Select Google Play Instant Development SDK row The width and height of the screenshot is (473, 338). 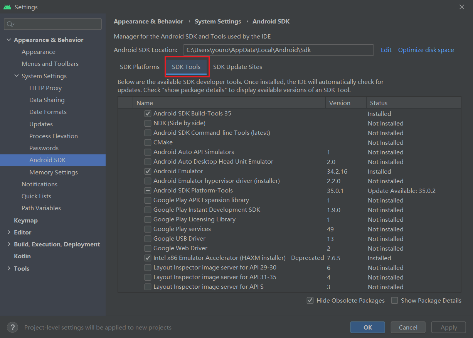coord(289,210)
